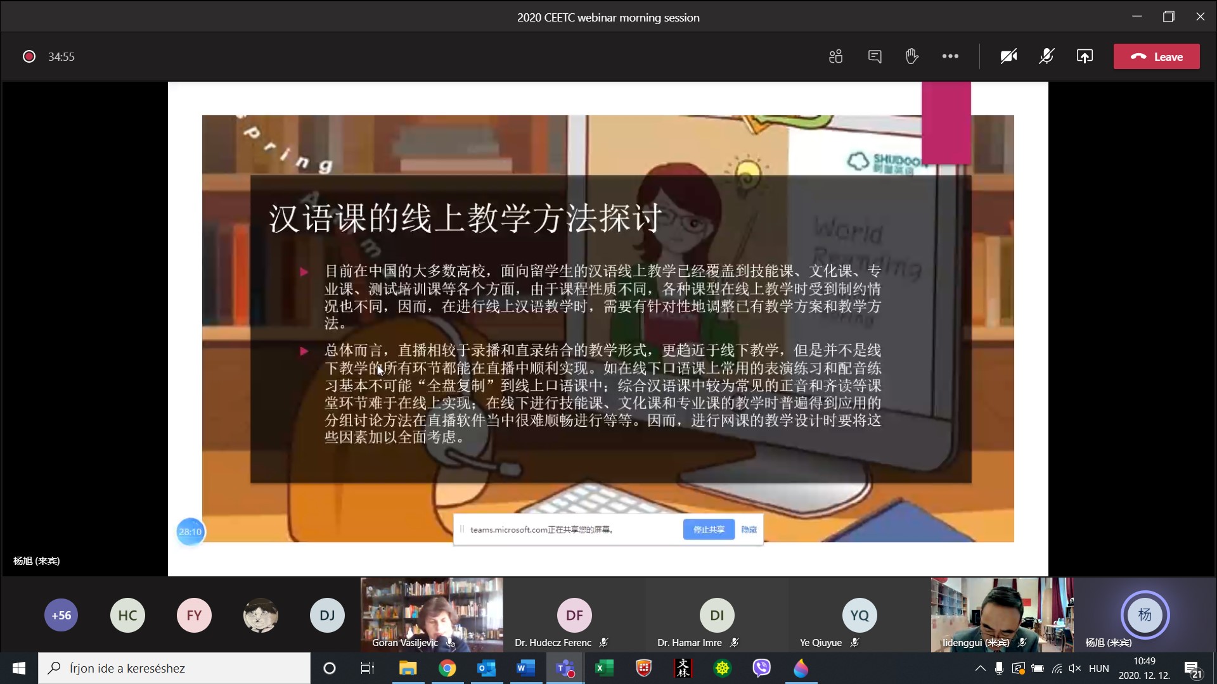The image size is (1217, 684).
Task: Open More actions ellipsis menu
Action: point(950,56)
